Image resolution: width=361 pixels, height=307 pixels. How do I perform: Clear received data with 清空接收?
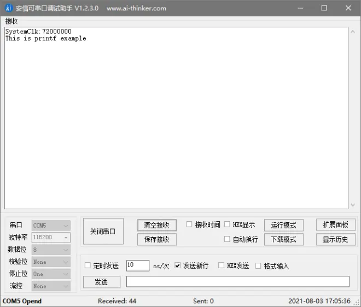pyautogui.click(x=157, y=225)
